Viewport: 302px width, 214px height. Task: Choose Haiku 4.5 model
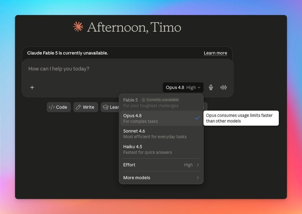coord(161,149)
